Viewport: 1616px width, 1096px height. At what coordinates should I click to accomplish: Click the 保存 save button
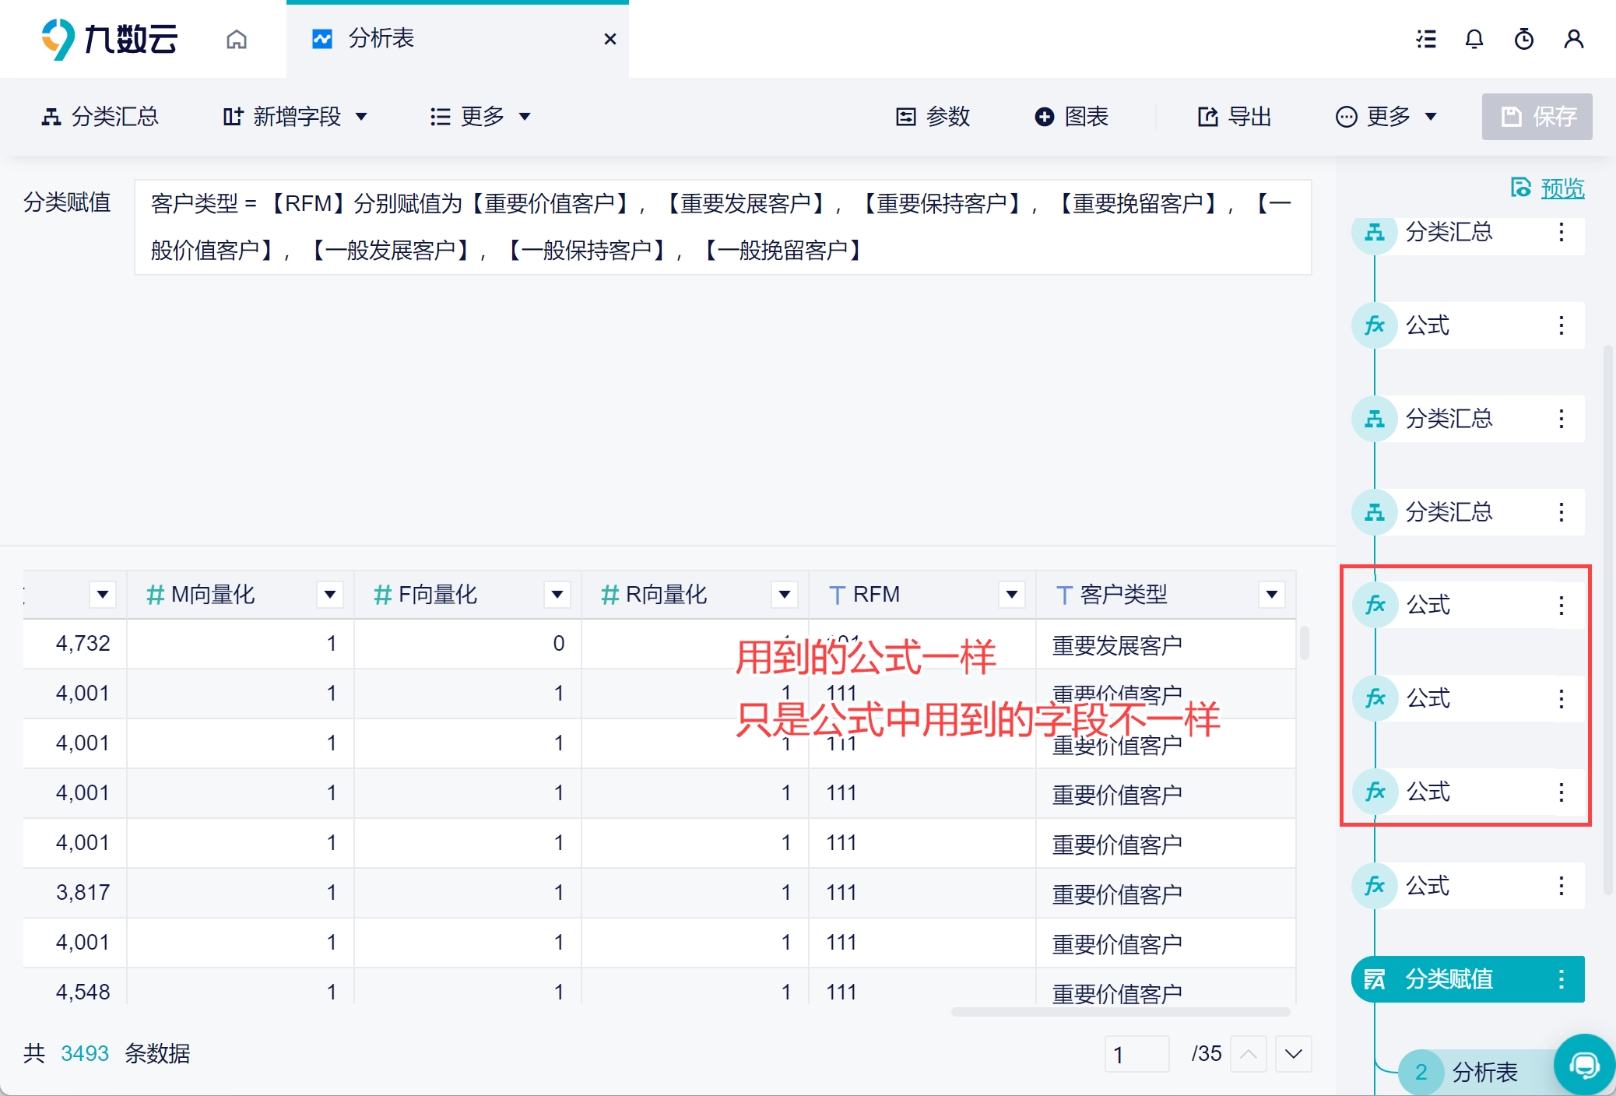(1537, 117)
